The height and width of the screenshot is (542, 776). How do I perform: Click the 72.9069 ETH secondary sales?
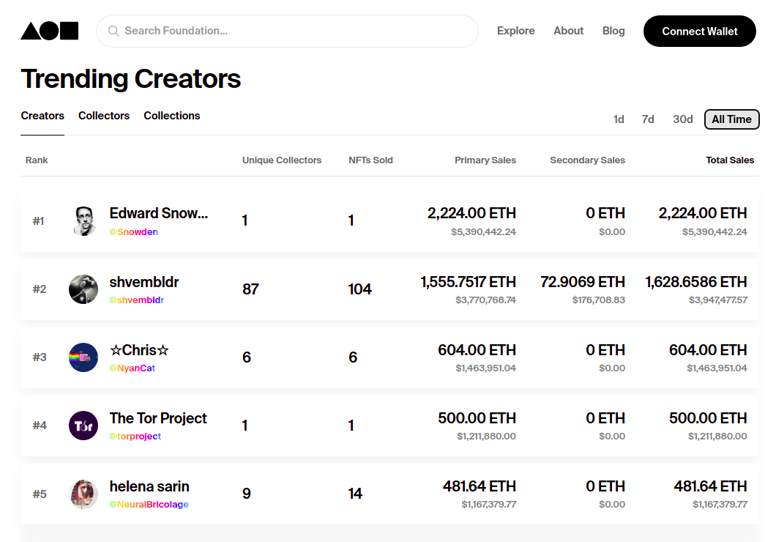583,282
